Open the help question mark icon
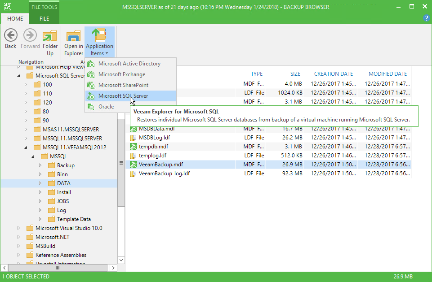 click(426, 18)
